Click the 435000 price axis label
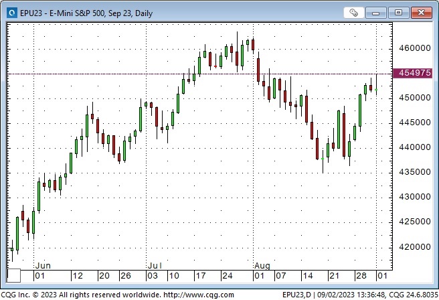The height and width of the screenshot is (300, 439). (x=415, y=171)
